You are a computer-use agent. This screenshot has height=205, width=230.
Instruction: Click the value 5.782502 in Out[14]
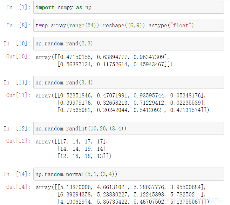click(182, 195)
